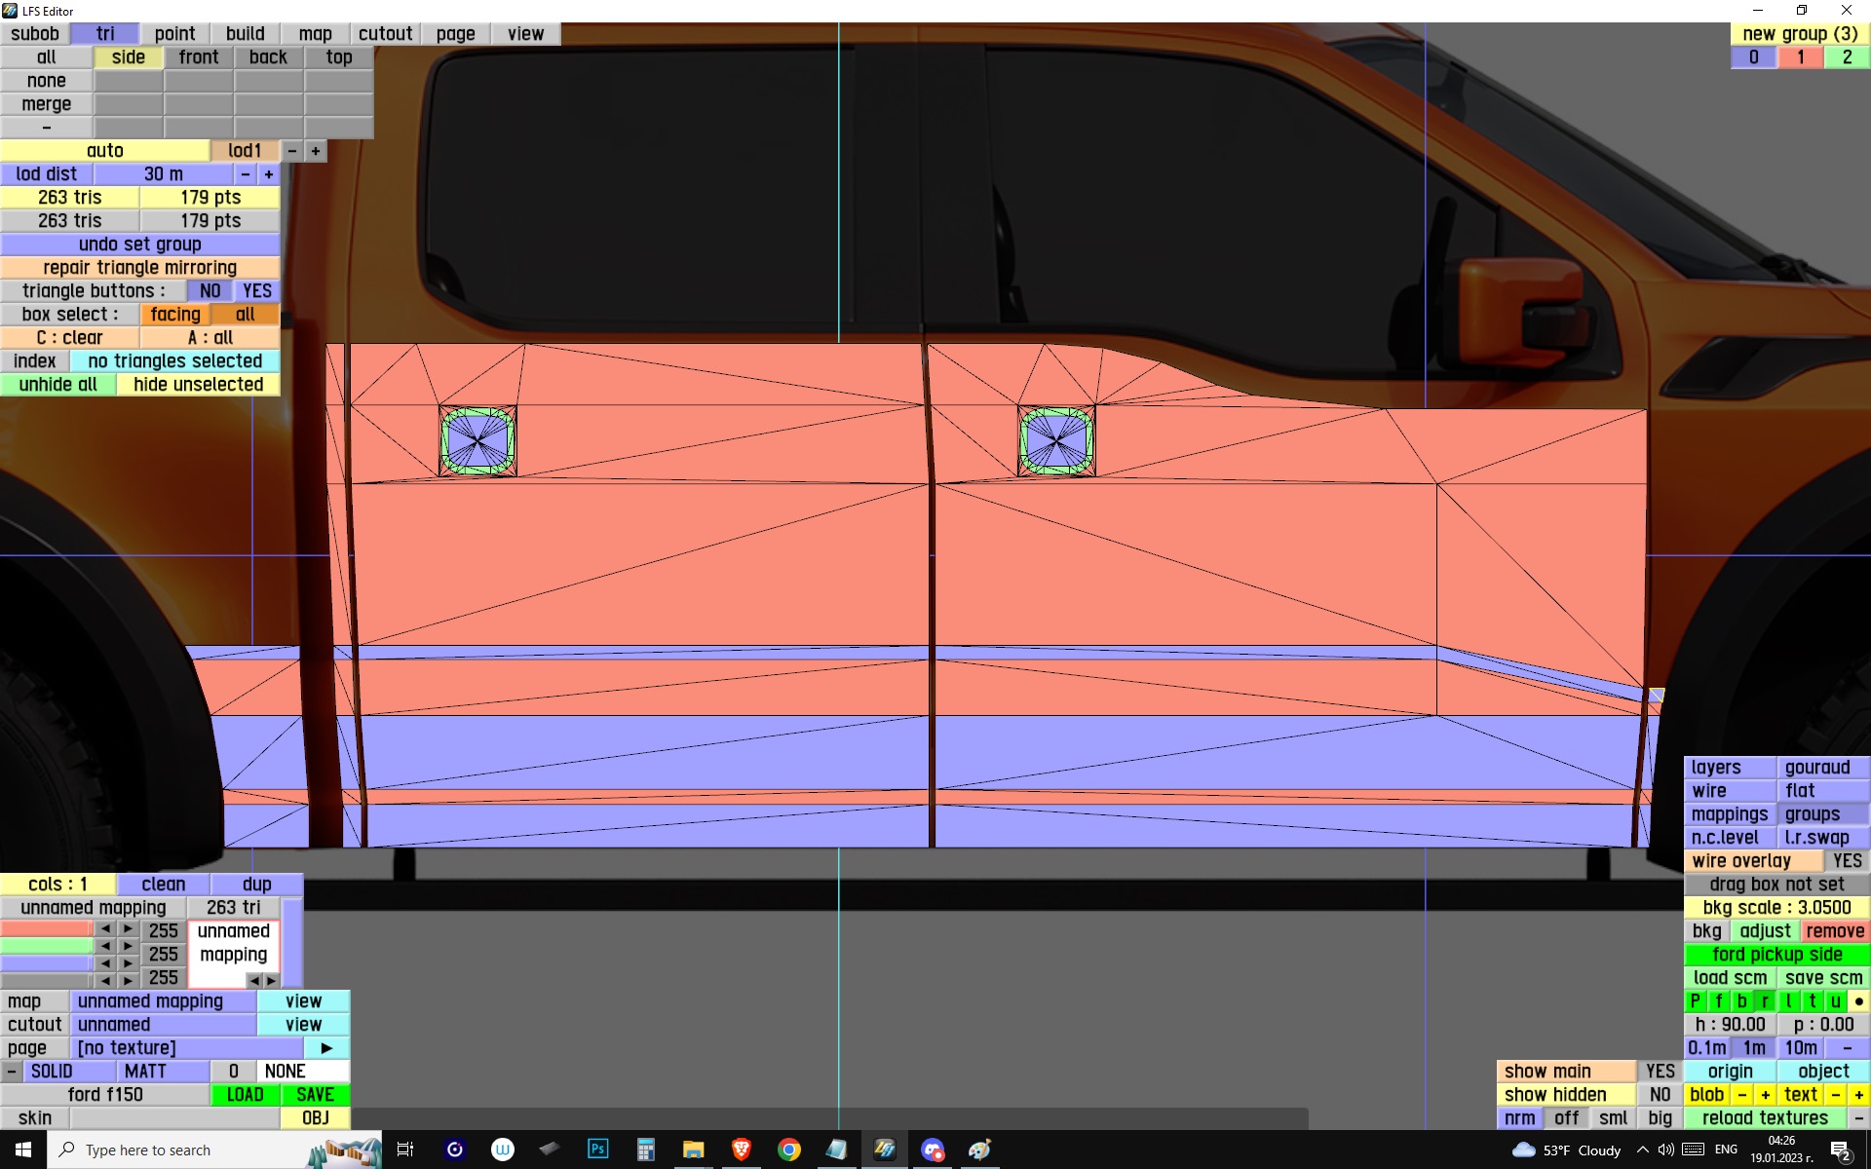Decrease lod level with minus button

[291, 151]
